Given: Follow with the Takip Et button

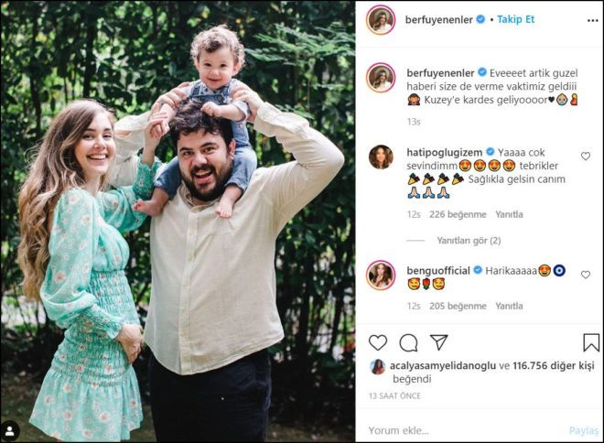Looking at the screenshot, I should tap(515, 19).
